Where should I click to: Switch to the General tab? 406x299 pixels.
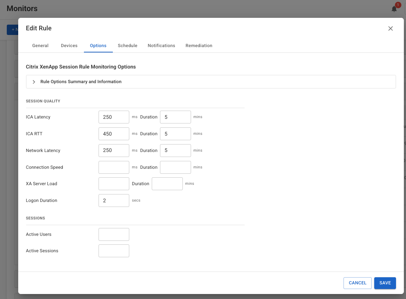pyautogui.click(x=40, y=46)
